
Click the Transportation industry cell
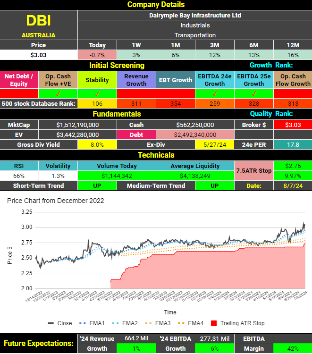pos(195,35)
